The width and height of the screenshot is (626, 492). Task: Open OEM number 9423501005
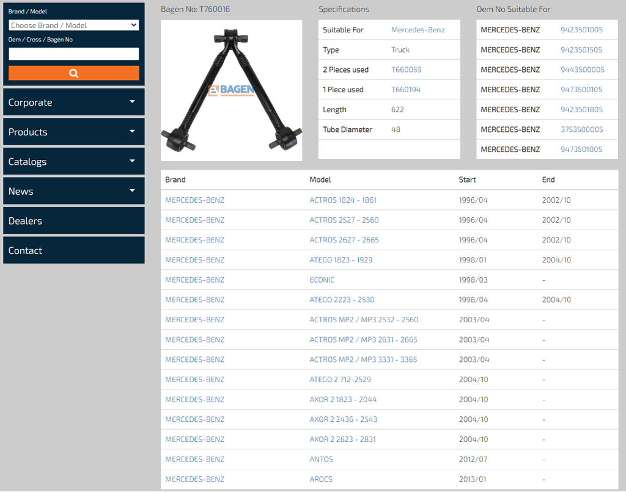[x=582, y=30]
